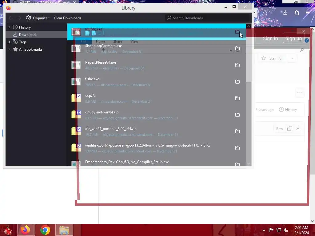Click fishe.exe file icon
Screen dimensions: 315x236
click(x=76, y=82)
